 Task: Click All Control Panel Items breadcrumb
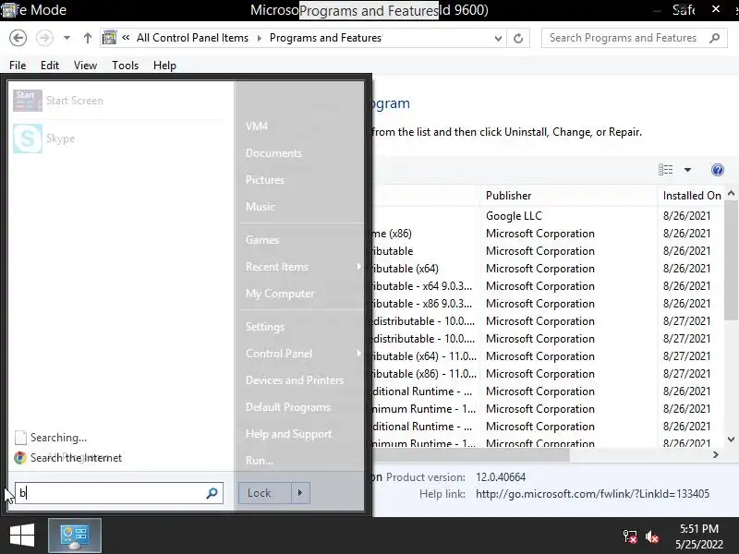point(192,38)
